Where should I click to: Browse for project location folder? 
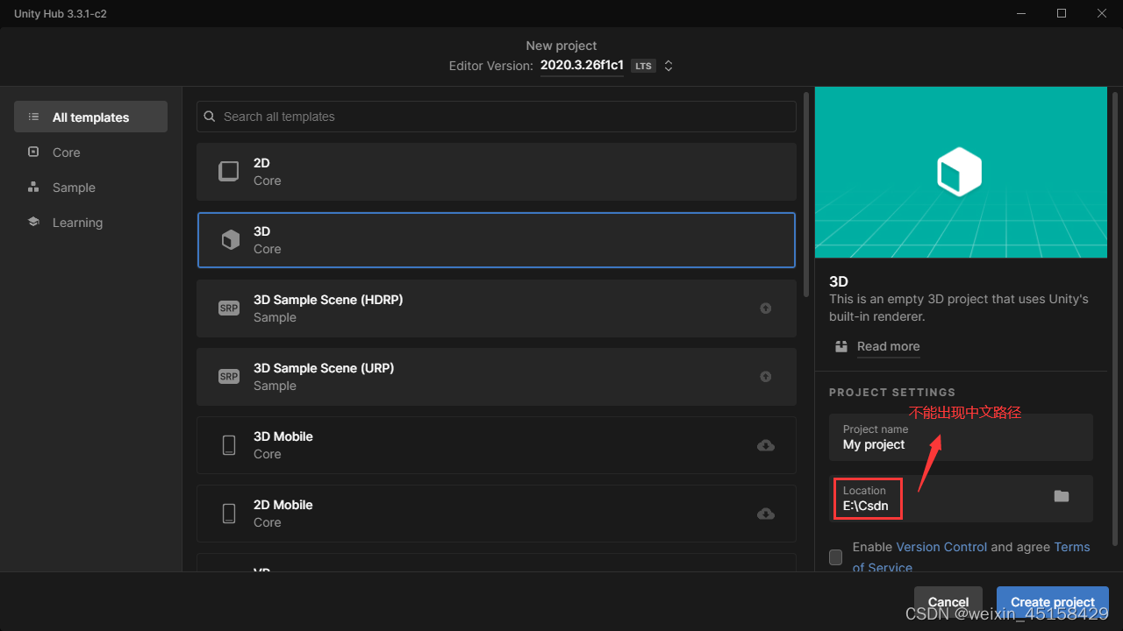coord(1062,496)
